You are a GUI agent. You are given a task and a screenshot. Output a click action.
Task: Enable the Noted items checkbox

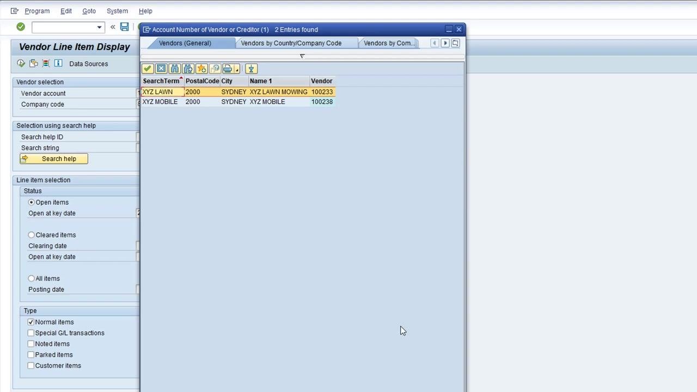click(31, 344)
